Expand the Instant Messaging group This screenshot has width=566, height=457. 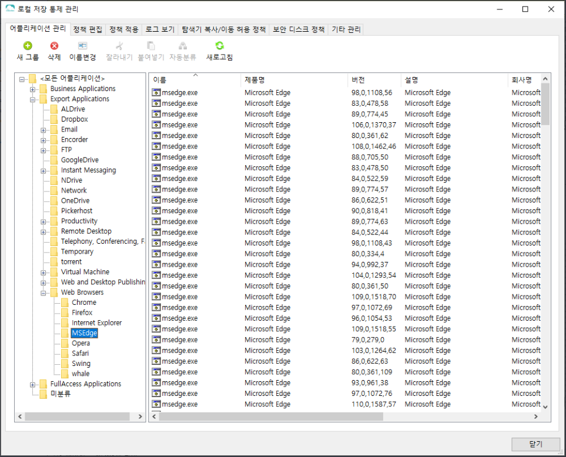(x=43, y=170)
